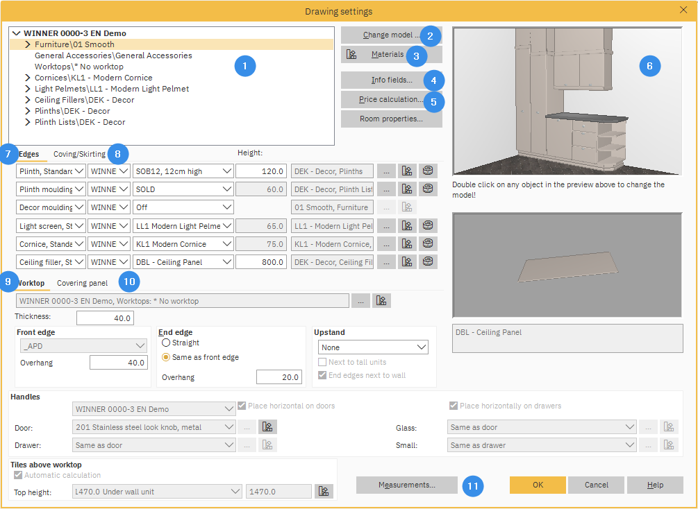698x509 pixels.
Task: Expand the Furniture\01 Smooth tree node
Action: 28,44
